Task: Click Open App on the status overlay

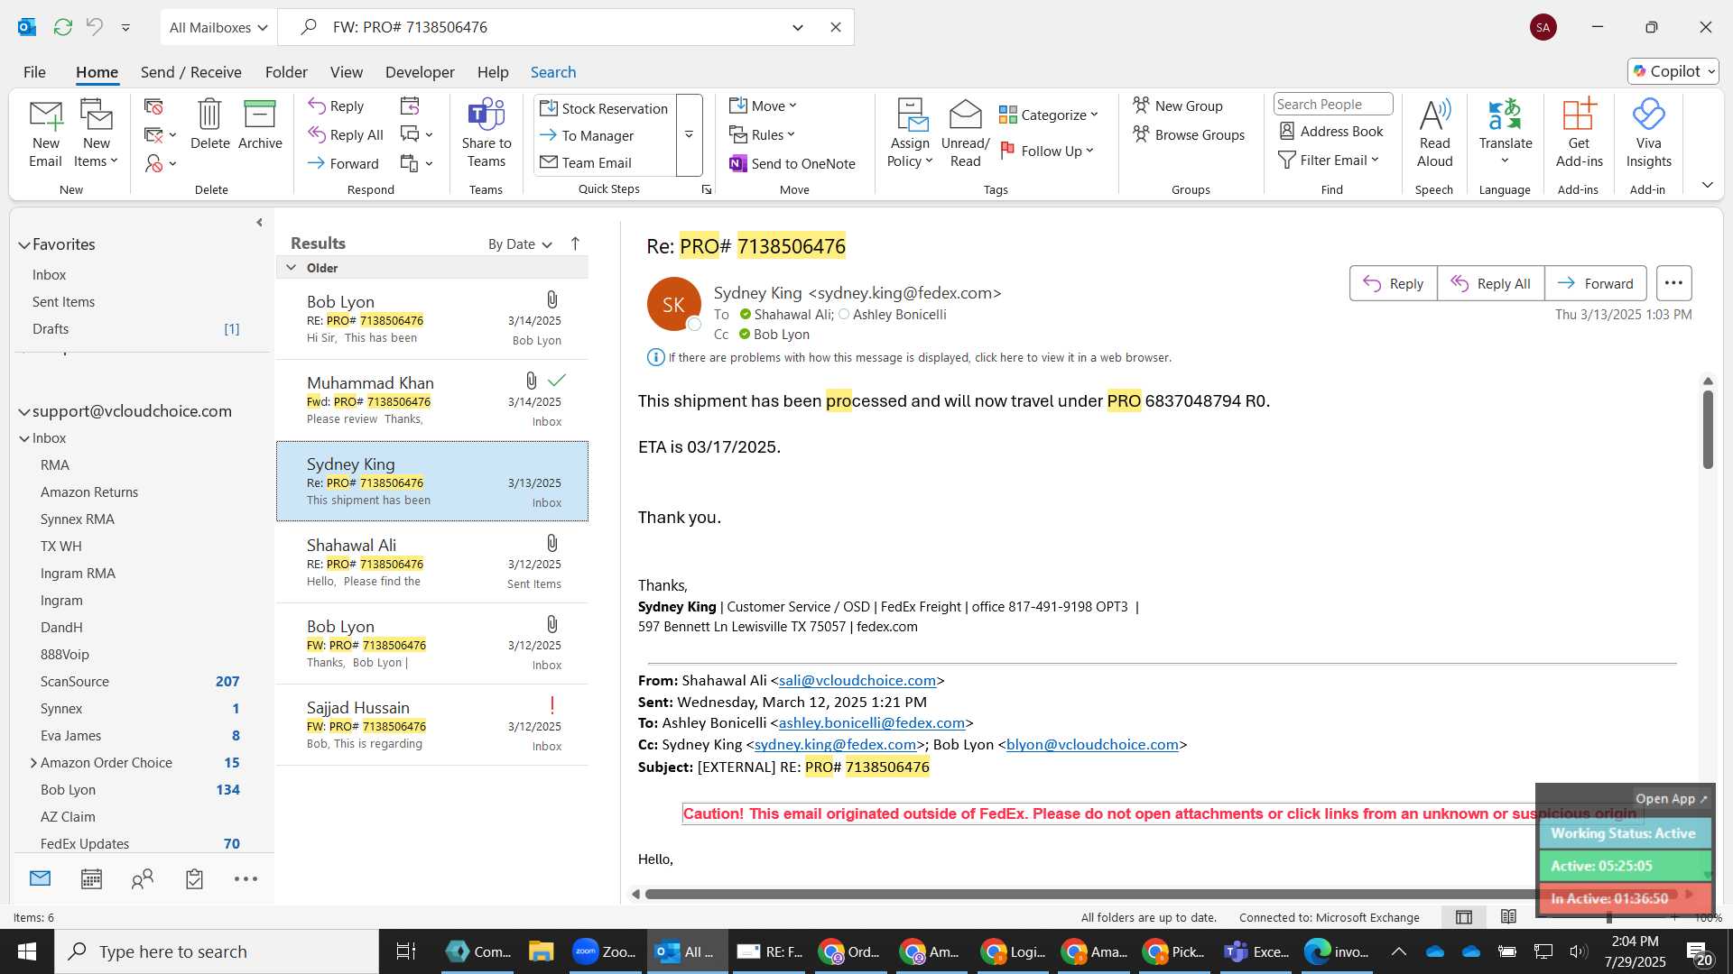Action: pyautogui.click(x=1671, y=798)
